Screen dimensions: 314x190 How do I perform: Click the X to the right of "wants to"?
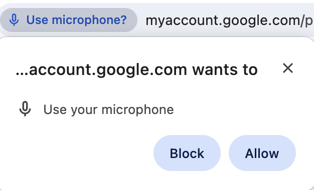tap(288, 68)
